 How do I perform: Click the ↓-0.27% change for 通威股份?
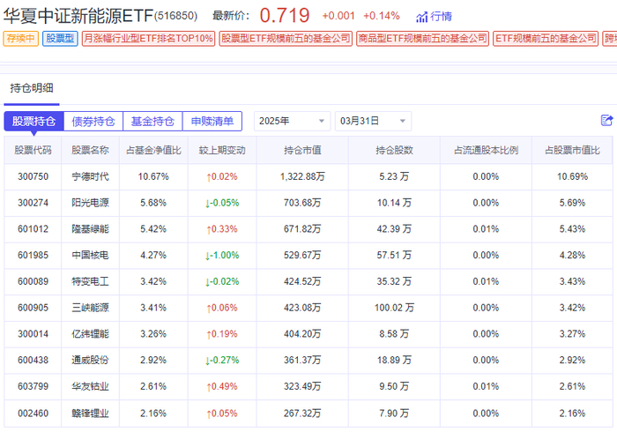[x=222, y=361]
